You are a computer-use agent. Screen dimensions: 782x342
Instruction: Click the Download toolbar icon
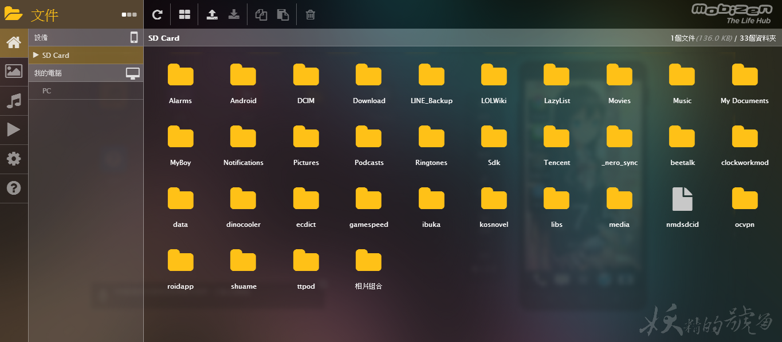point(234,14)
